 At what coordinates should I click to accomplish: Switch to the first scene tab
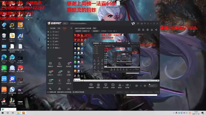click(x=53, y=28)
